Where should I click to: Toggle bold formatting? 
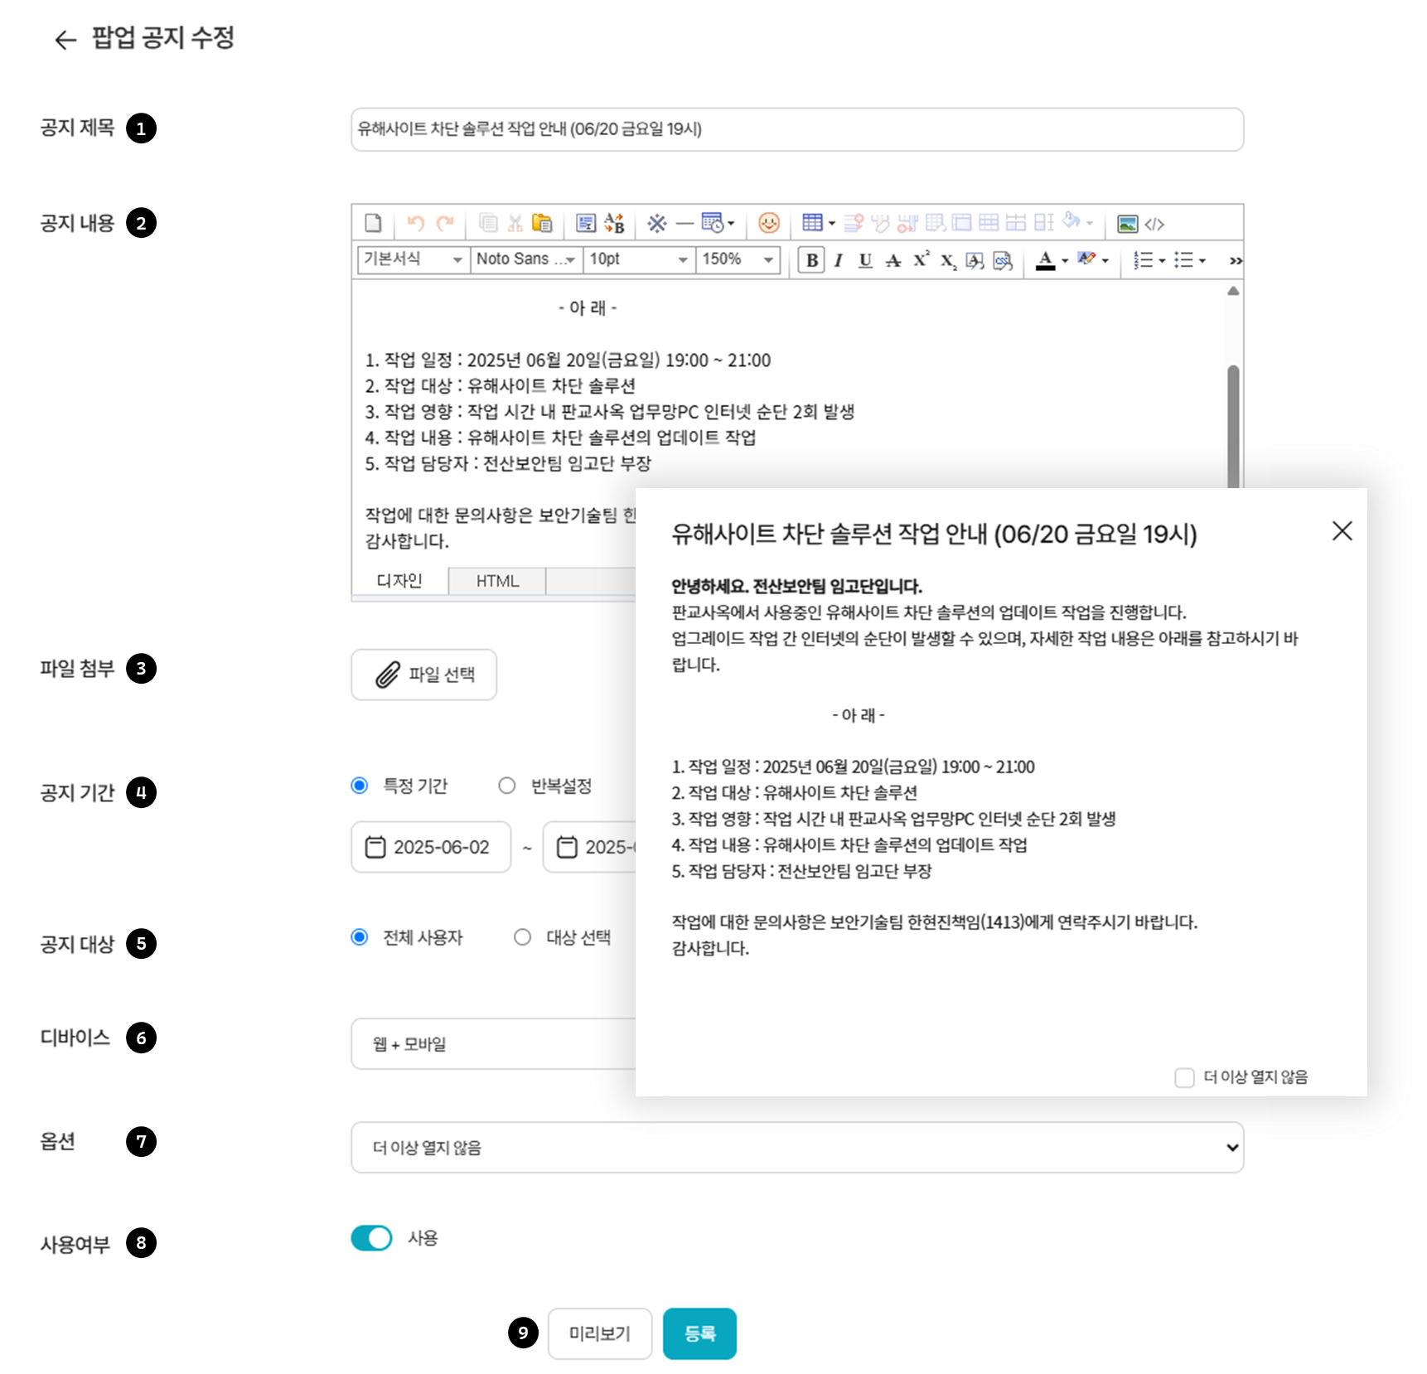tap(811, 261)
